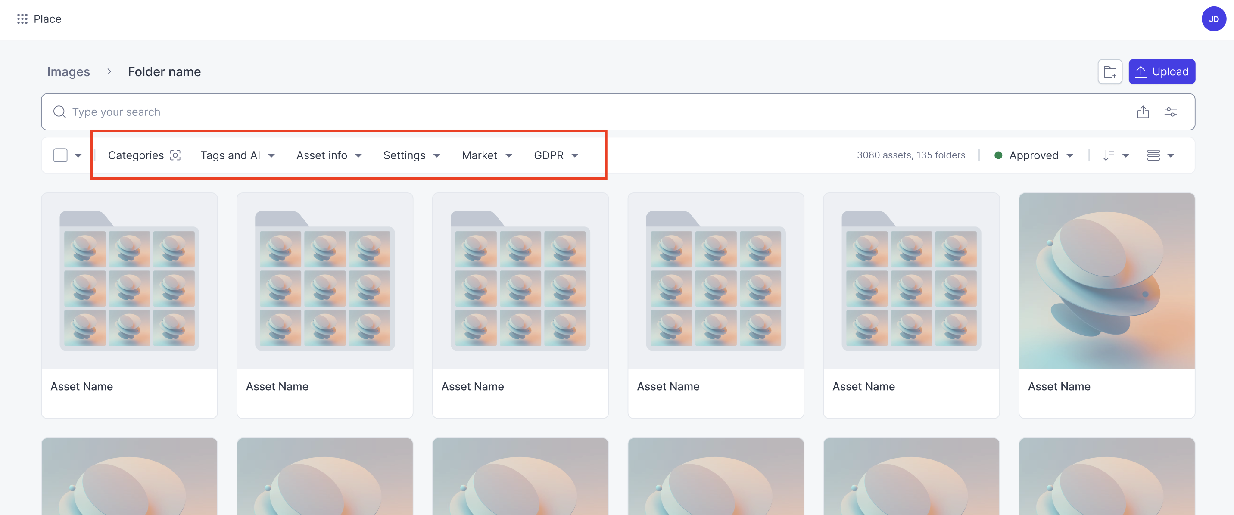This screenshot has width=1234, height=515.
Task: Click the Place app title
Action: point(47,19)
